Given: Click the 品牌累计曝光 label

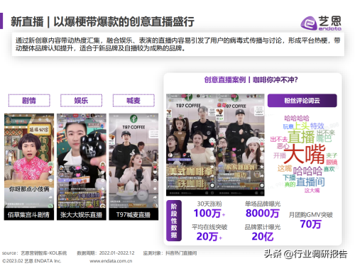Looking at the screenshot, I should 263,227.
